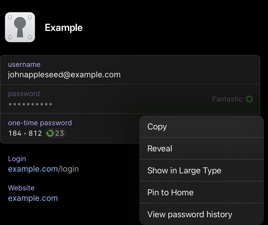This screenshot has width=268, height=225.
Task: Click the Fantastic password strength label
Action: (227, 99)
